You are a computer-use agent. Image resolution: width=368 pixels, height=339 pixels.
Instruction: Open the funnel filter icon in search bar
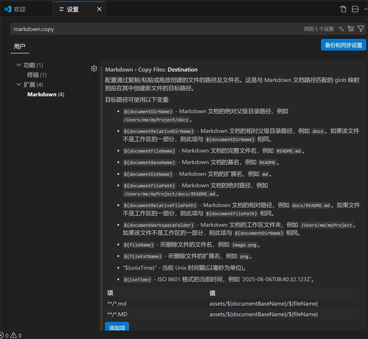[361, 28]
